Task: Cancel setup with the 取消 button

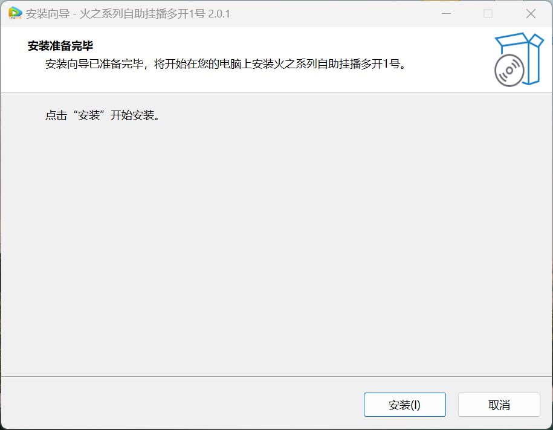Action: tap(499, 405)
